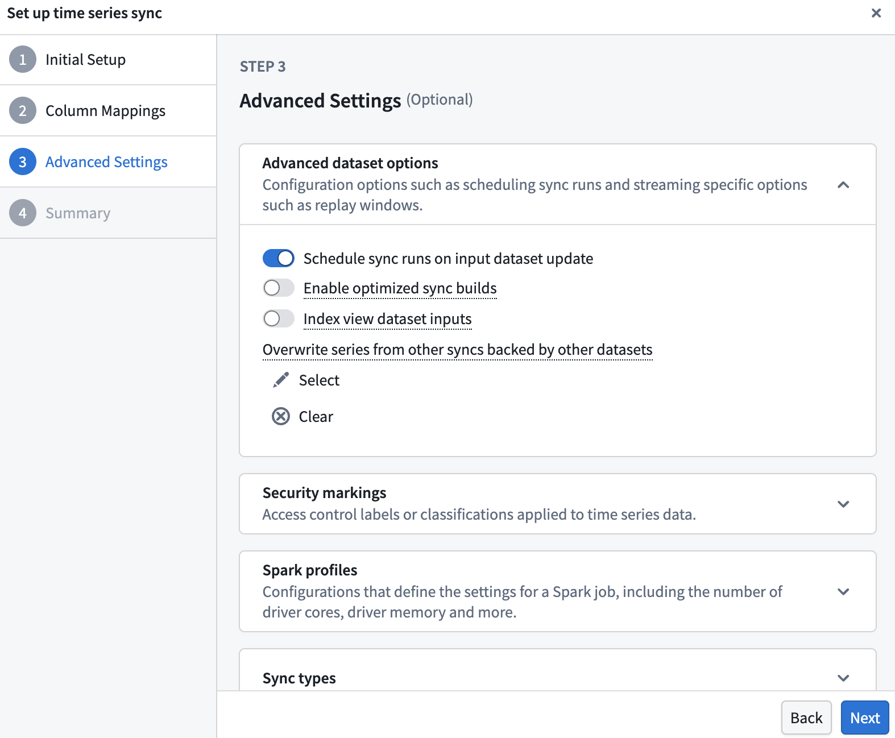
Task: Collapse the Advanced dataset options section
Action: click(x=843, y=185)
